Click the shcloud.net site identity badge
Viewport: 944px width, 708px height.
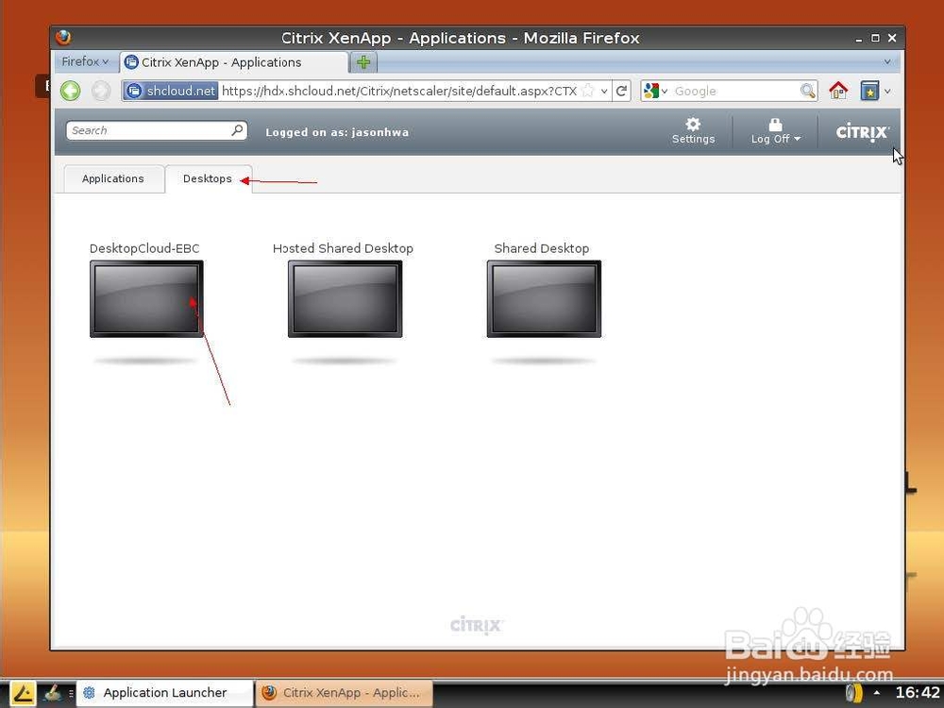(x=171, y=91)
